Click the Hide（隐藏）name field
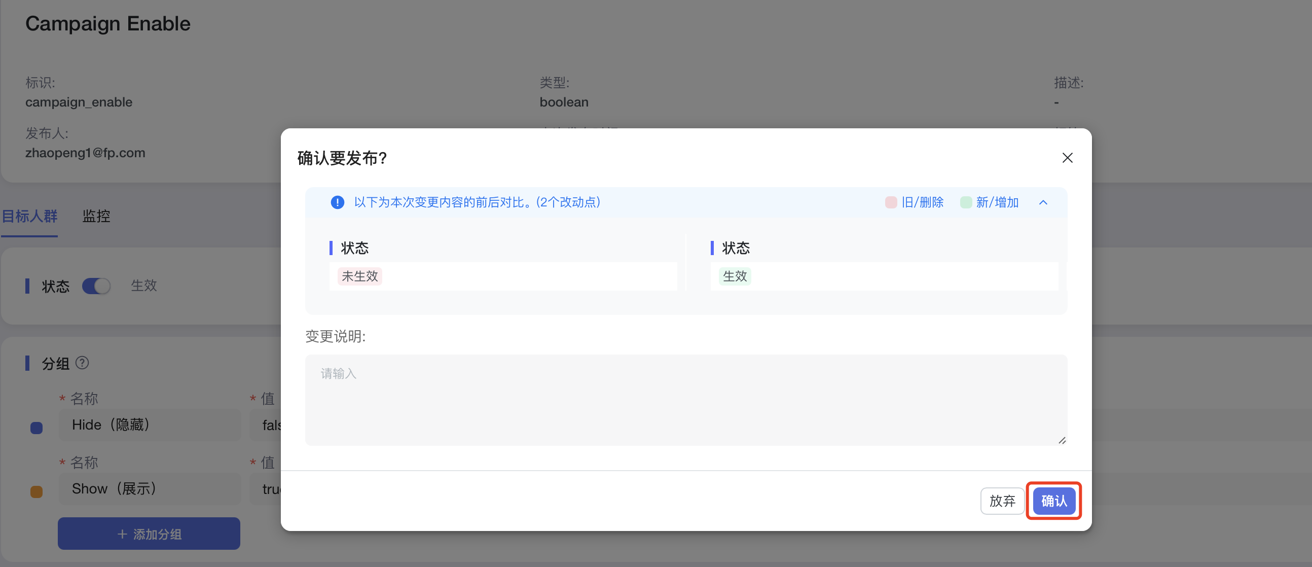Image resolution: width=1312 pixels, height=567 pixels. [x=149, y=425]
